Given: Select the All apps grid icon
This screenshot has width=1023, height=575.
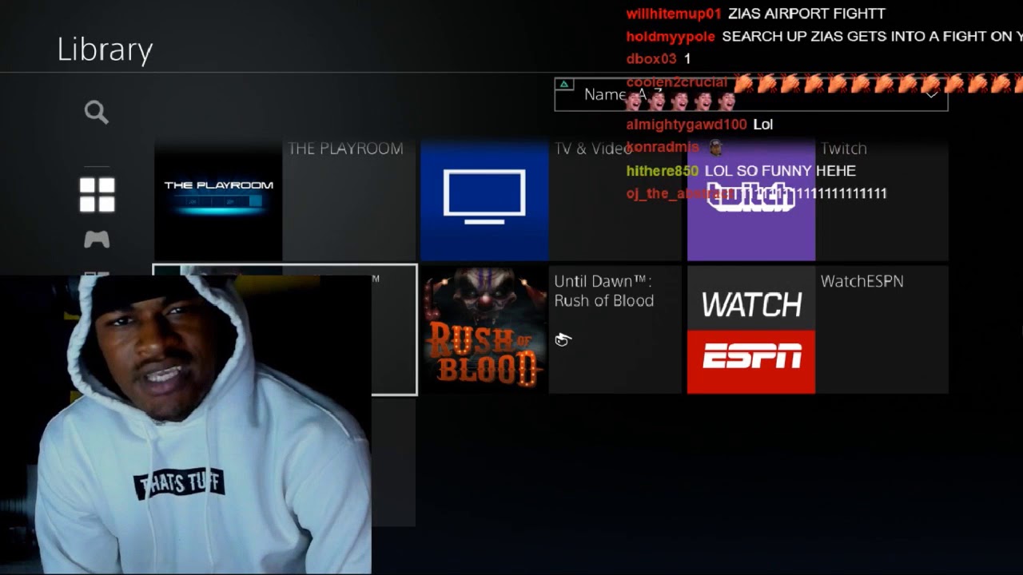Looking at the screenshot, I should 97,194.
